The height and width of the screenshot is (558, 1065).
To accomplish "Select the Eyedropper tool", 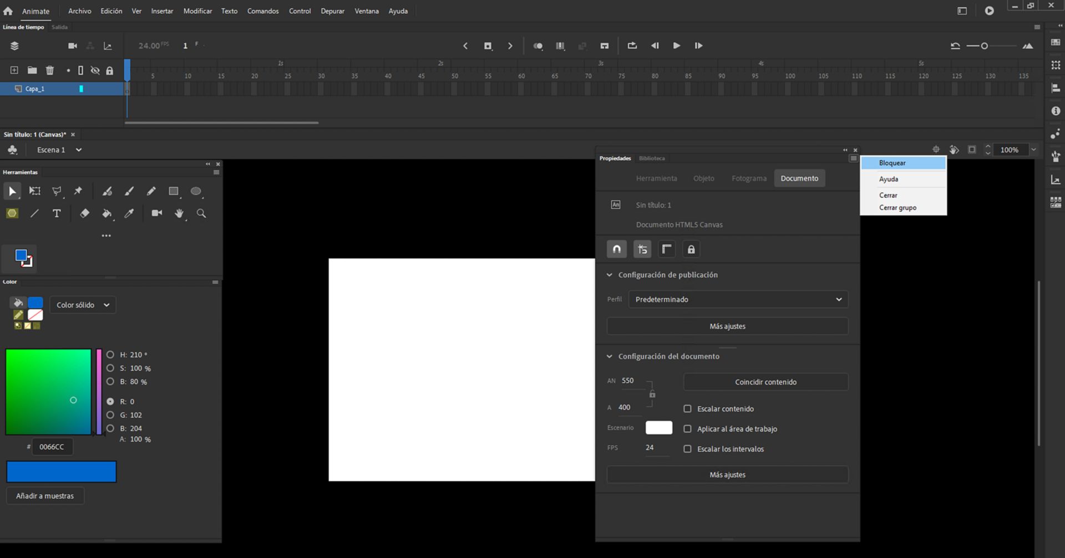I will [x=129, y=213].
